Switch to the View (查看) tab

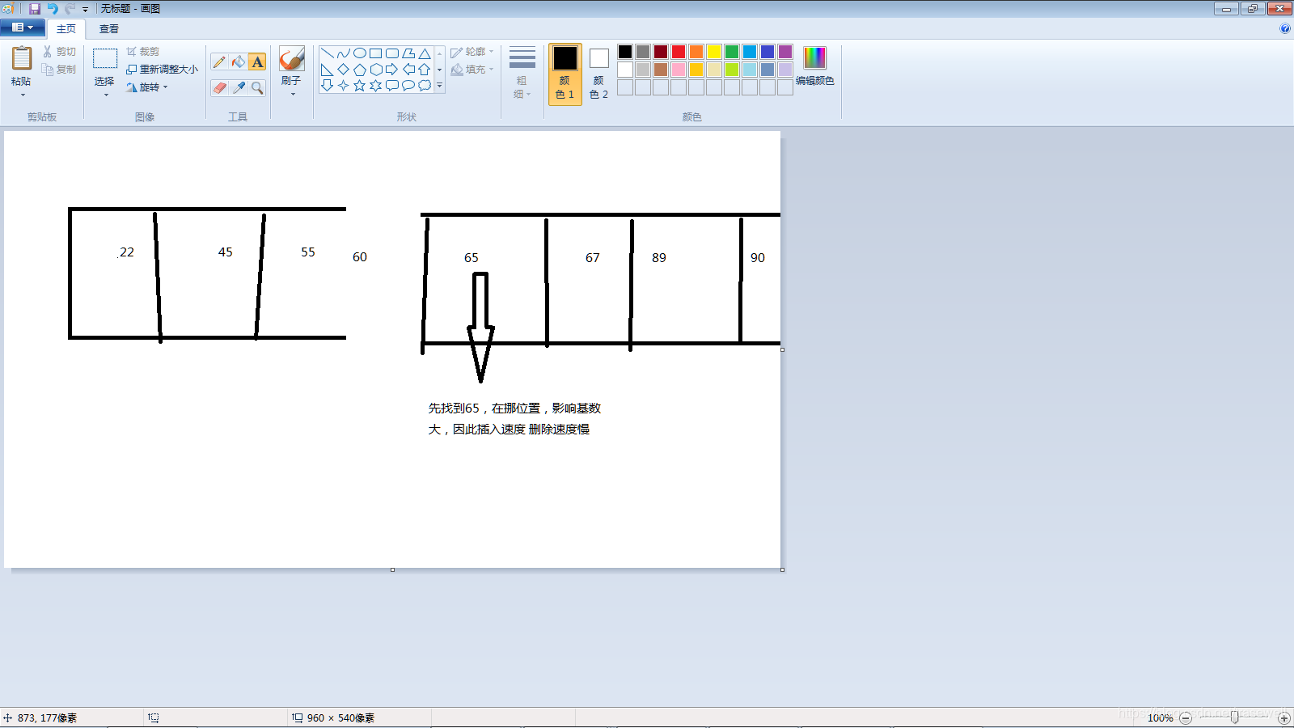coord(109,28)
